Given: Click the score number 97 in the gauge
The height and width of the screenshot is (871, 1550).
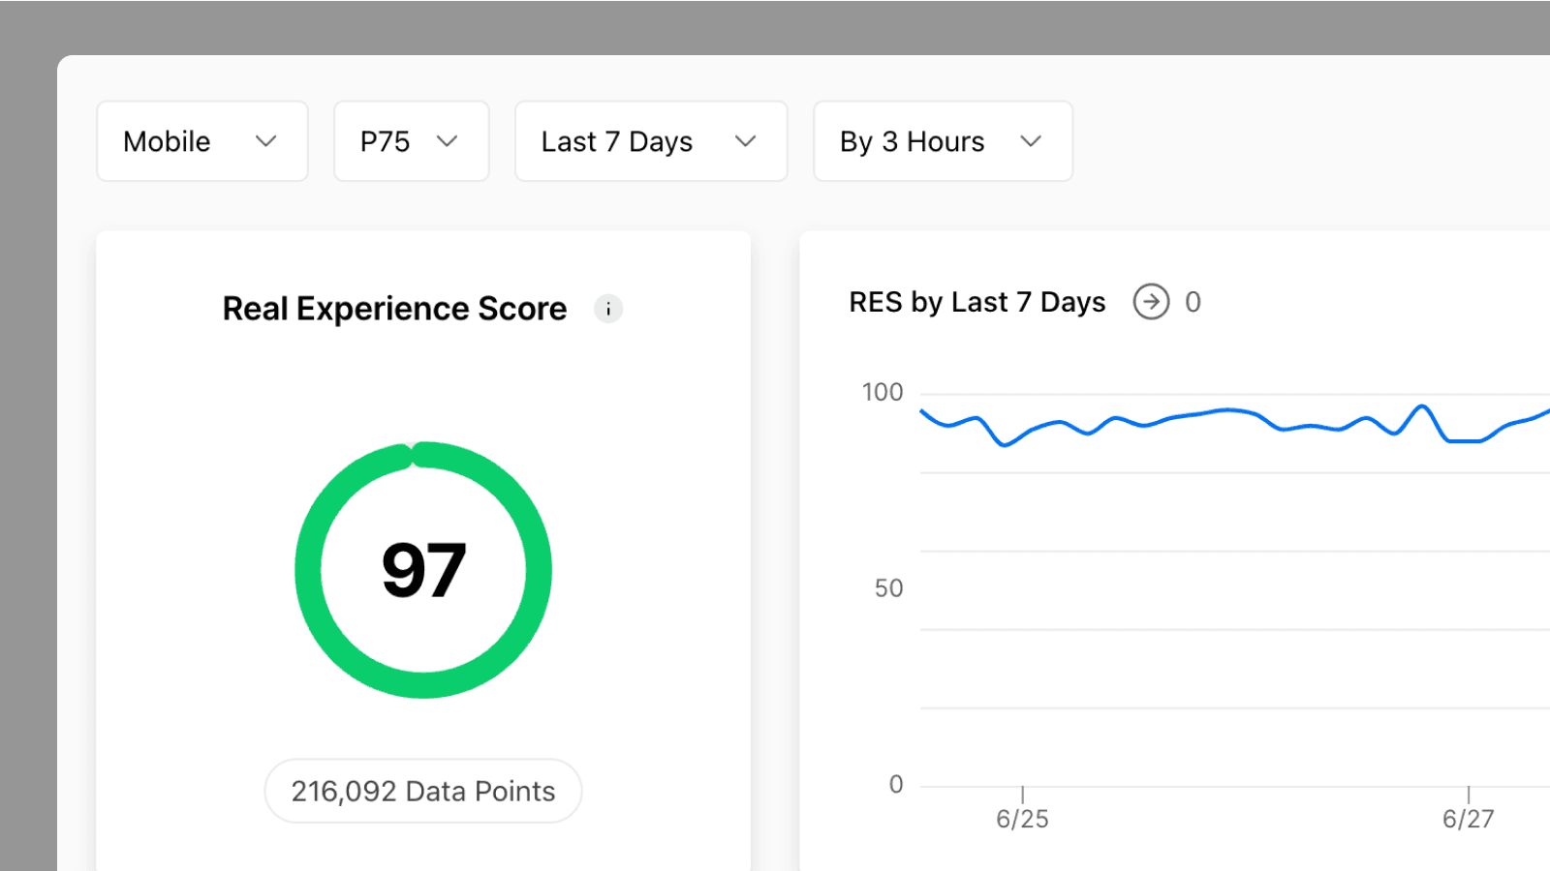Looking at the screenshot, I should [423, 570].
